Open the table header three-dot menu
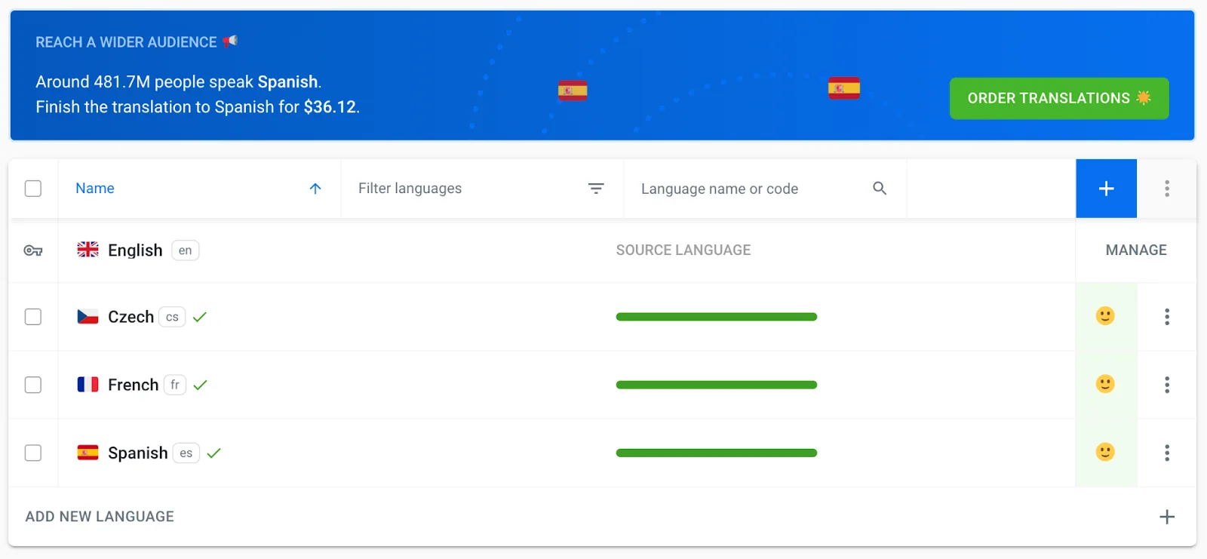The image size is (1207, 559). 1166,189
